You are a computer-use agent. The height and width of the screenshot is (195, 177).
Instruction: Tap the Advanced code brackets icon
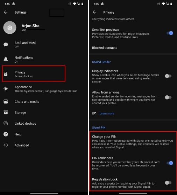coord(6,145)
